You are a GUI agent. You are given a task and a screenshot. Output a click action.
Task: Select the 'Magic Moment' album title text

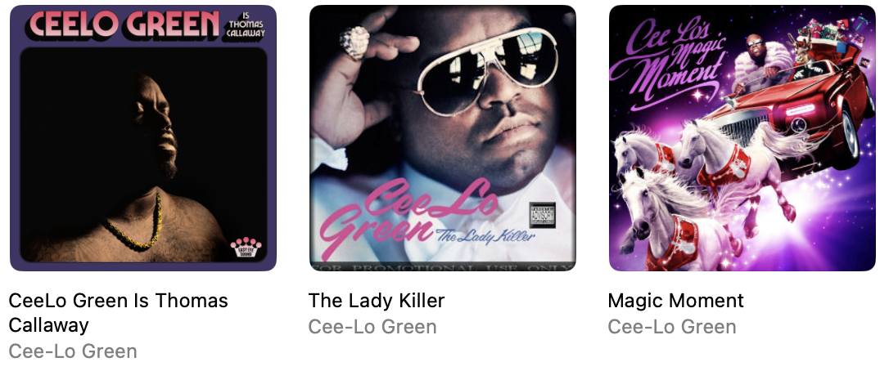(x=676, y=301)
